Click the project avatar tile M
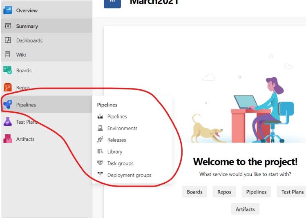The image size is (306, 218). tap(112, 3)
